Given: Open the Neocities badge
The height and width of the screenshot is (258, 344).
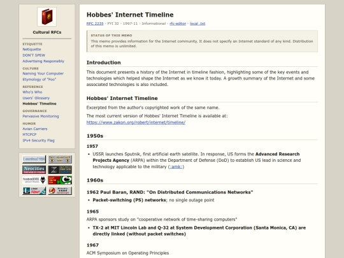Looking at the screenshot, I should click(x=34, y=169).
